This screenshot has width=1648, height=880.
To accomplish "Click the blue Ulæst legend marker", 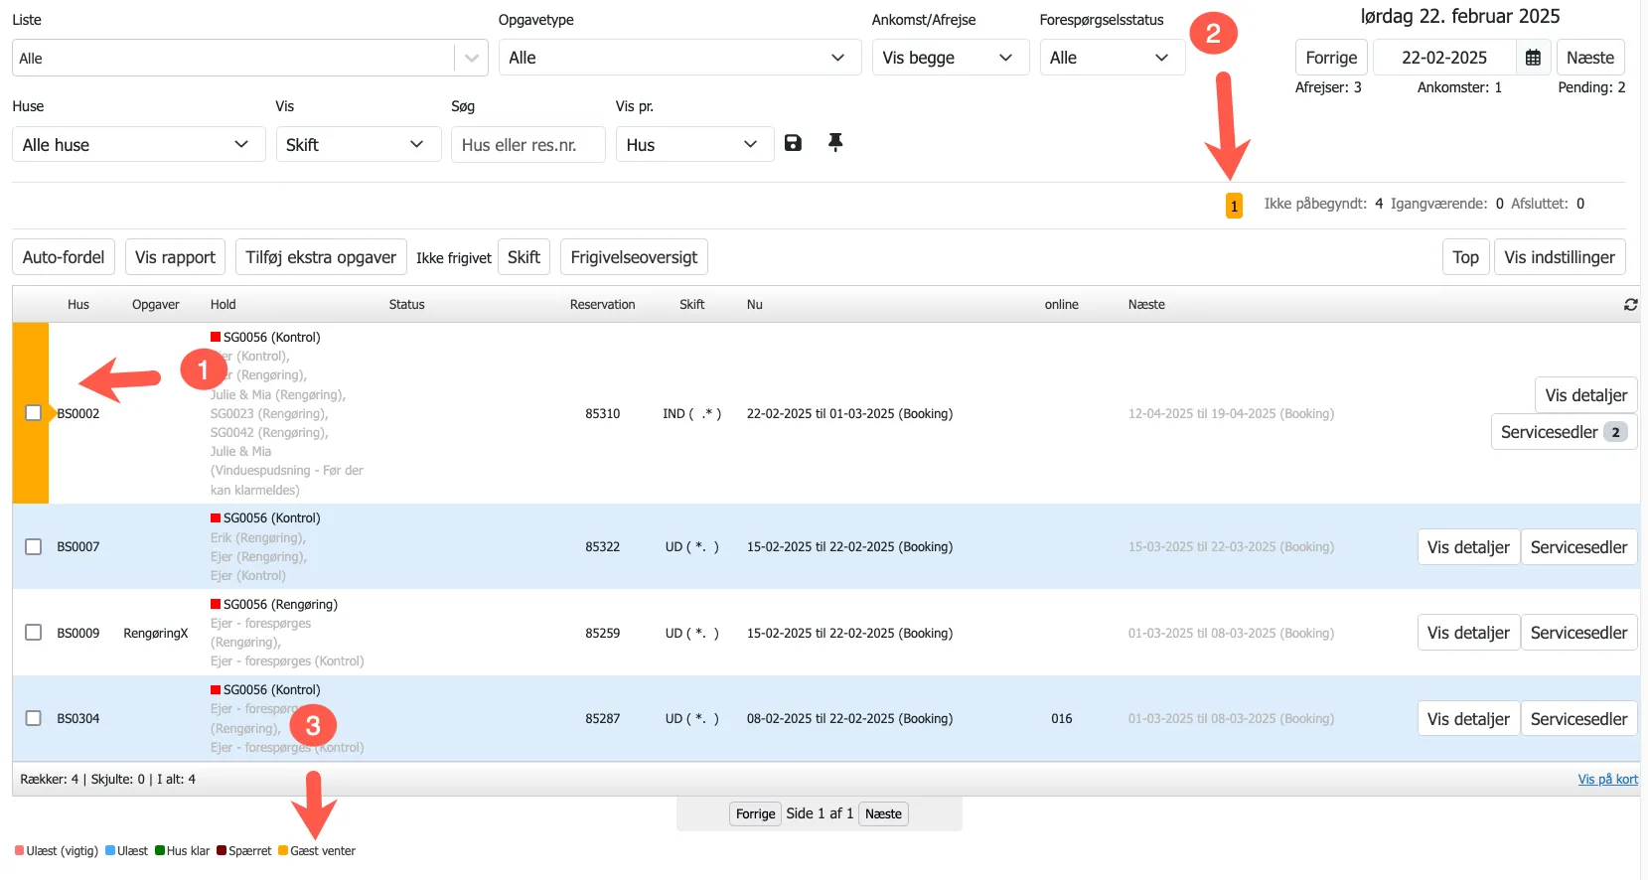I will click(x=110, y=851).
